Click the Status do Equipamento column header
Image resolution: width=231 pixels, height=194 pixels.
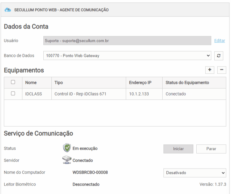tap(187, 83)
